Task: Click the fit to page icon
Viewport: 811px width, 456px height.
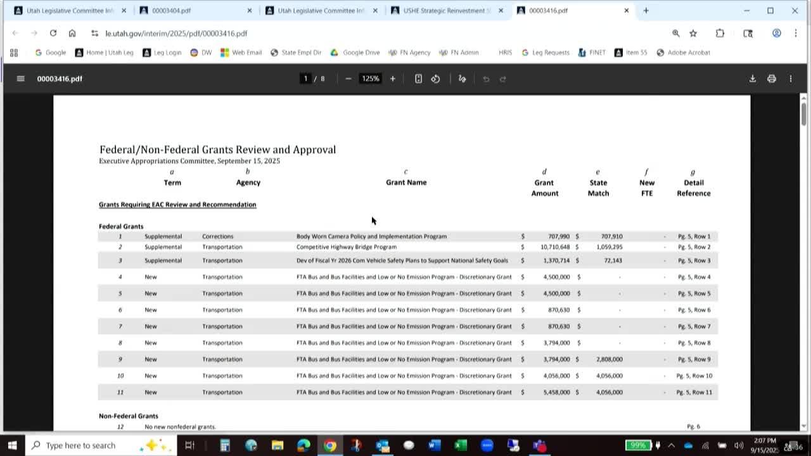Action: [418, 79]
